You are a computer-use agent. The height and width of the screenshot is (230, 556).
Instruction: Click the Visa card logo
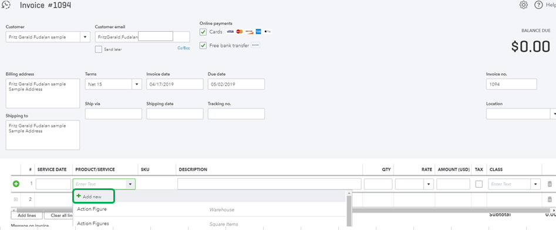tap(230, 32)
